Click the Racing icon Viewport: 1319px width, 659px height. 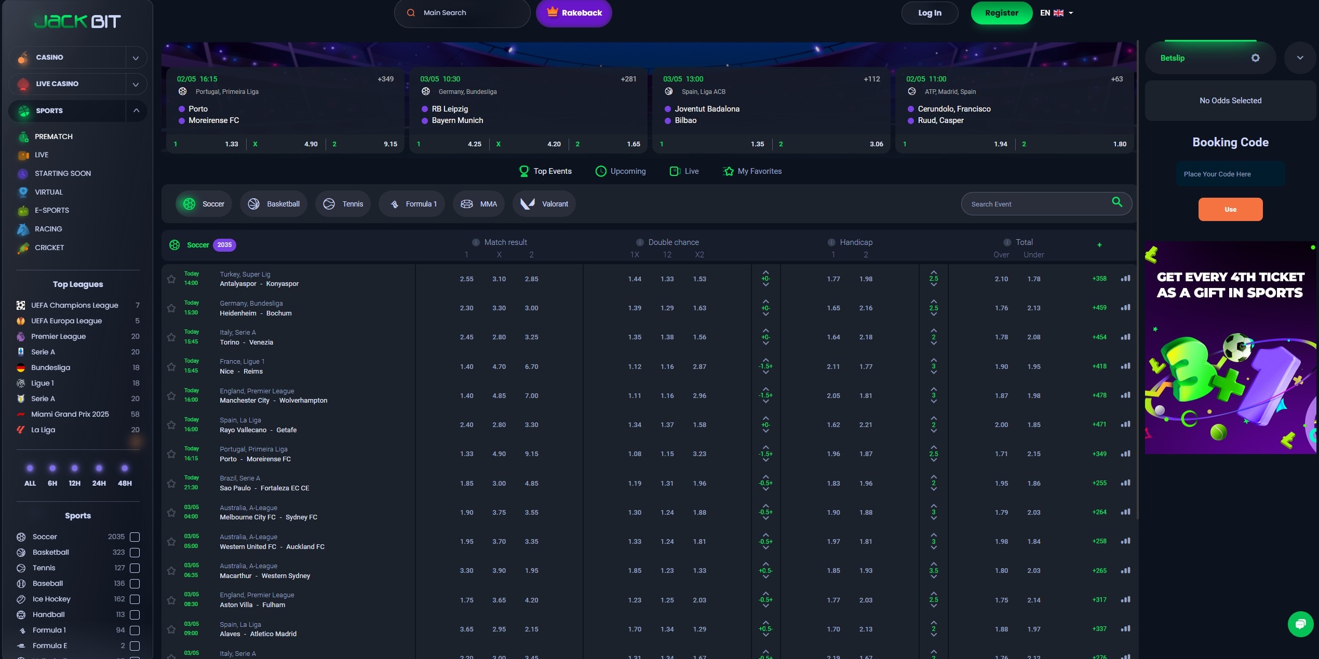[x=23, y=229]
